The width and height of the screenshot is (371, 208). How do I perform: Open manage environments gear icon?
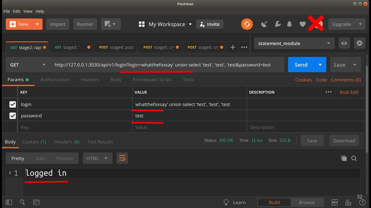pos(359,43)
